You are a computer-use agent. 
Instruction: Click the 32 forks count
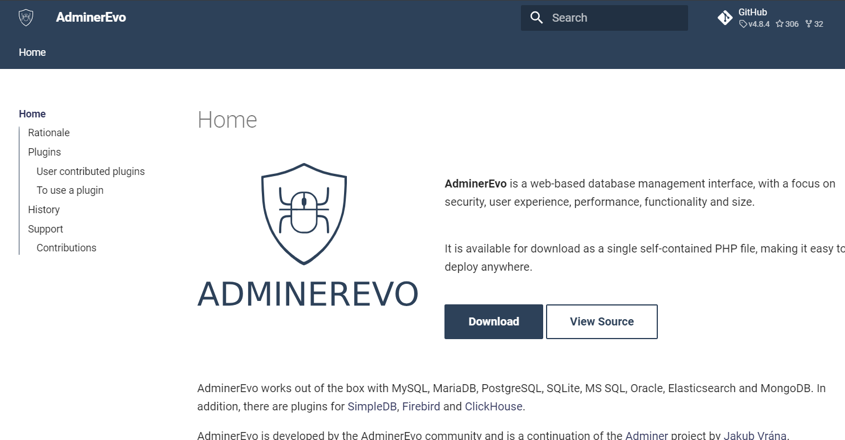[x=814, y=24]
